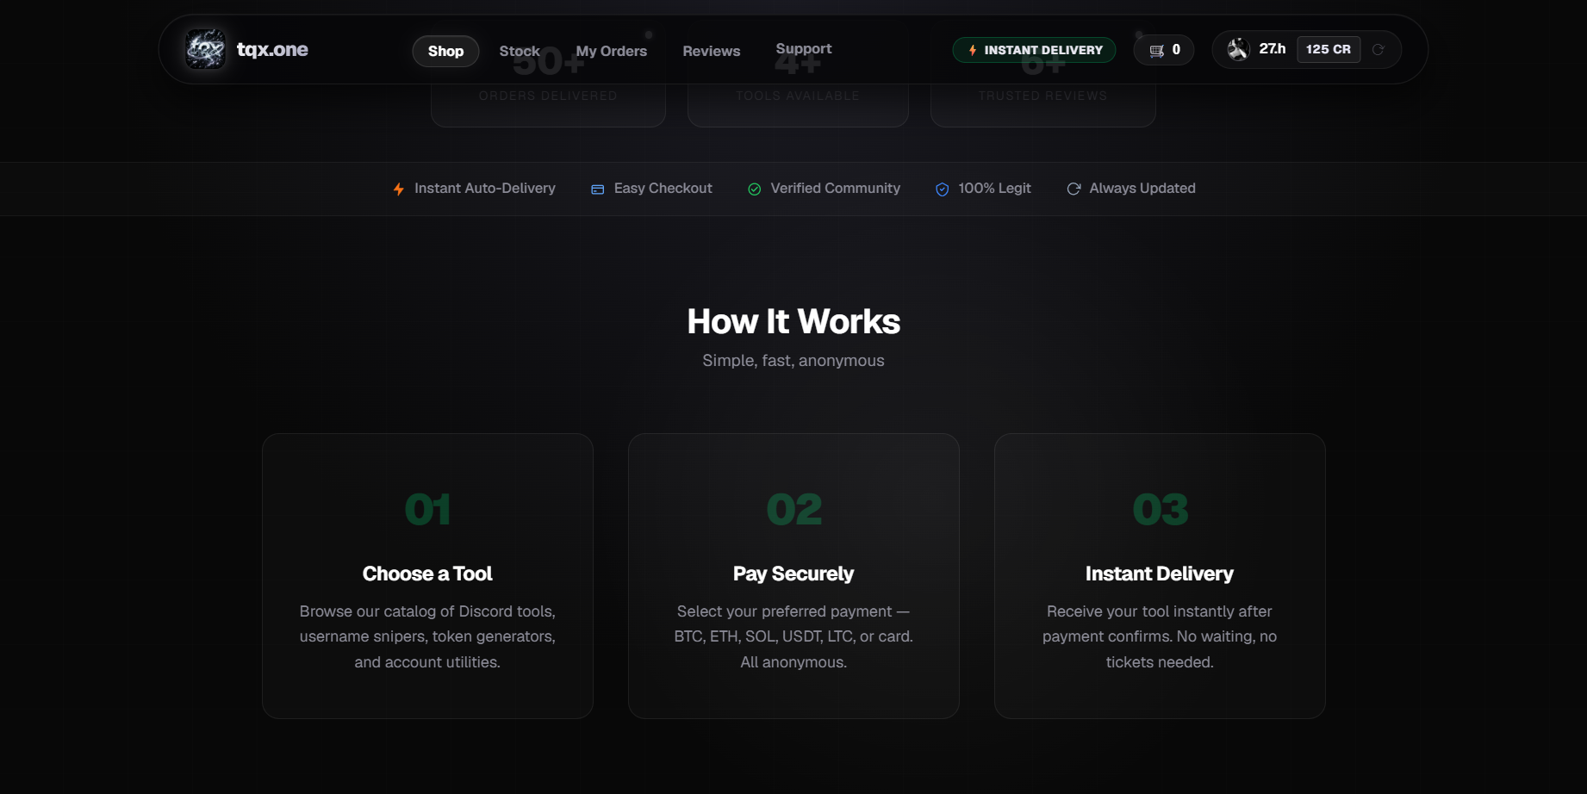
Task: Click the TOOLS AVAILABLE stat label
Action: click(x=798, y=96)
